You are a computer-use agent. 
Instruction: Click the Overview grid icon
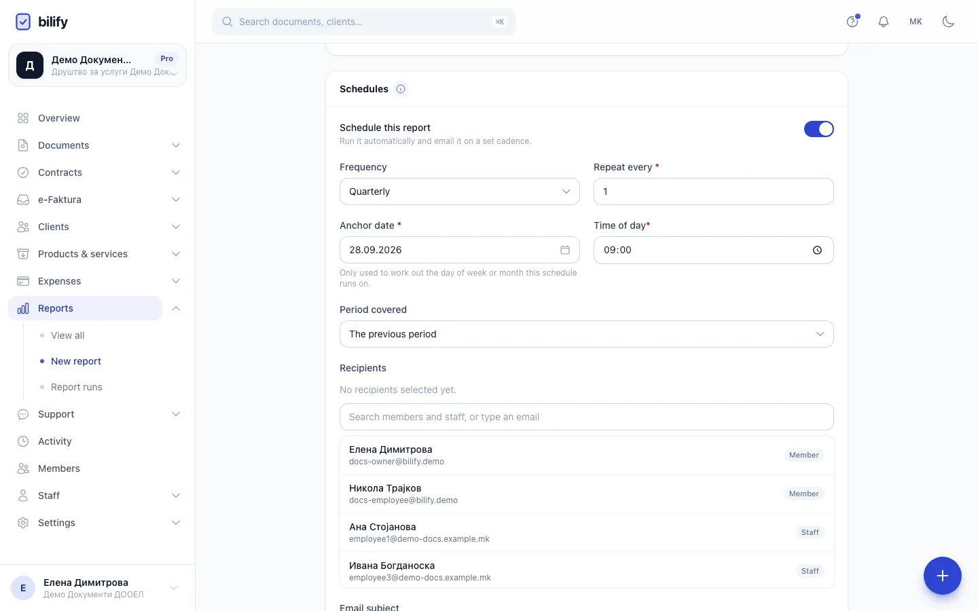coord(23,118)
